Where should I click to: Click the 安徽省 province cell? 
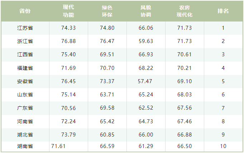point(25,81)
